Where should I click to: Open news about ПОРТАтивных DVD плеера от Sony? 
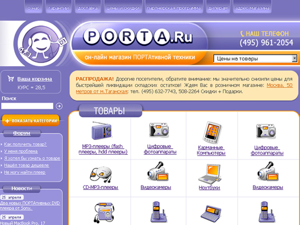[30, 205]
